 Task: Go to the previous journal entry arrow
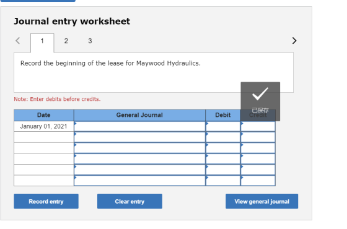pos(18,41)
